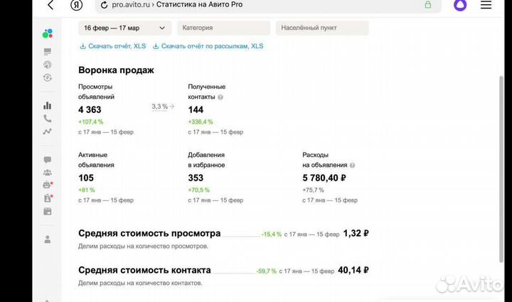Image resolution: width=512 pixels, height=302 pixels.
Task: Open the line graph analytics icon
Action: point(48,131)
